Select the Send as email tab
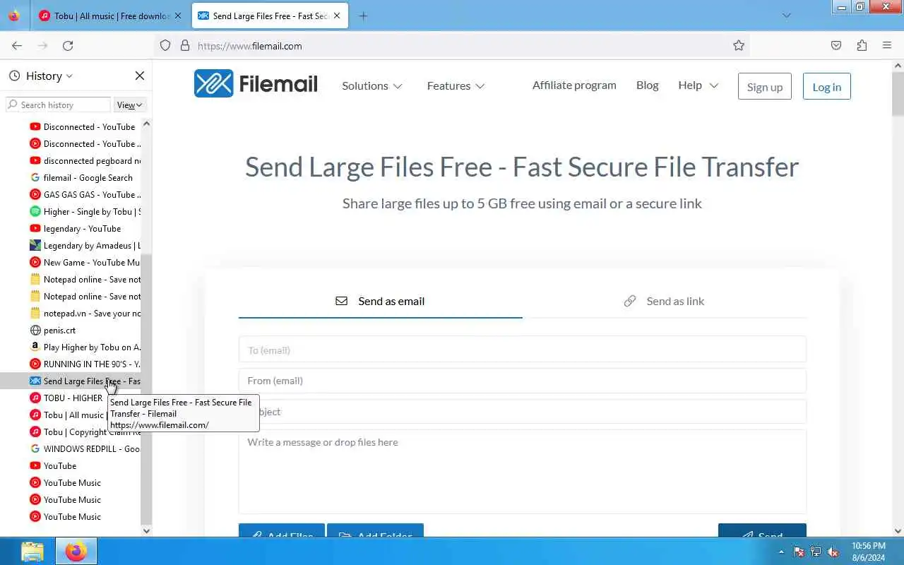Image resolution: width=904 pixels, height=565 pixels. tap(381, 301)
